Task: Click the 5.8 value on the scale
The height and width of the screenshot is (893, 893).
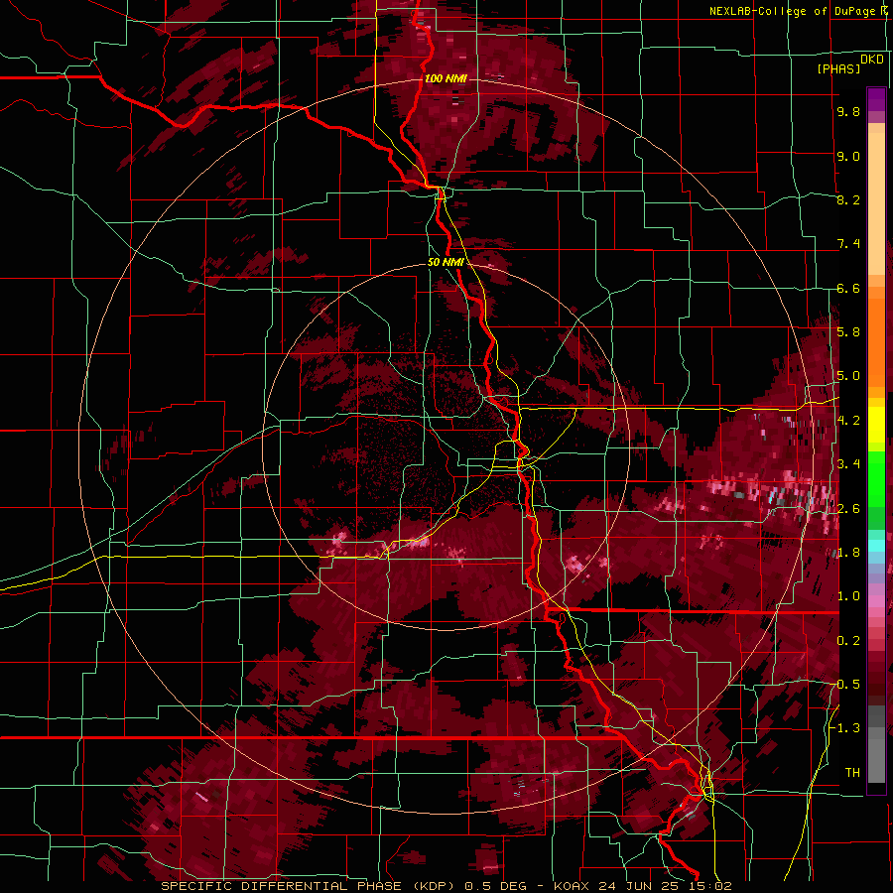Action: 848,332
